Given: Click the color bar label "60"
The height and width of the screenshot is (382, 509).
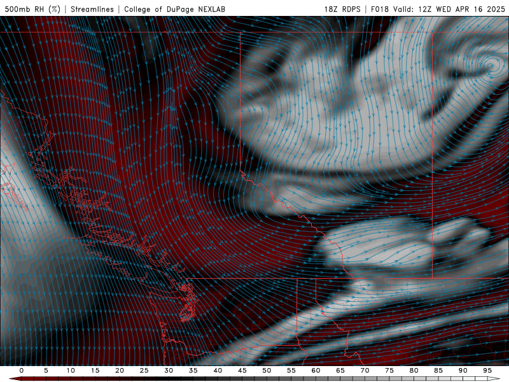Looking at the screenshot, I should point(316,371).
